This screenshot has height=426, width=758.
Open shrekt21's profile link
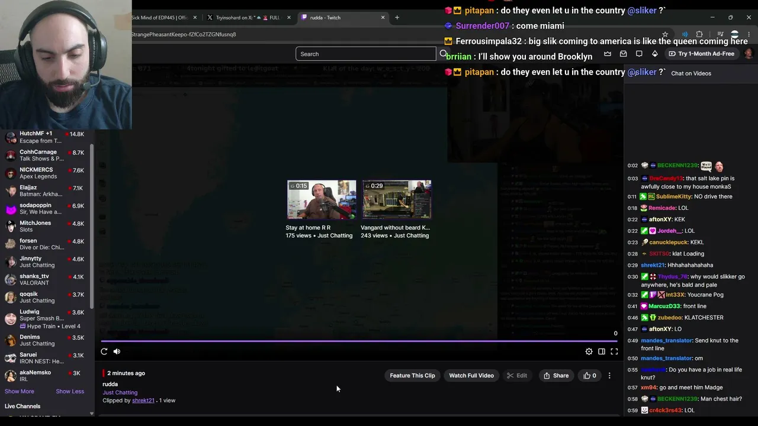(143, 401)
